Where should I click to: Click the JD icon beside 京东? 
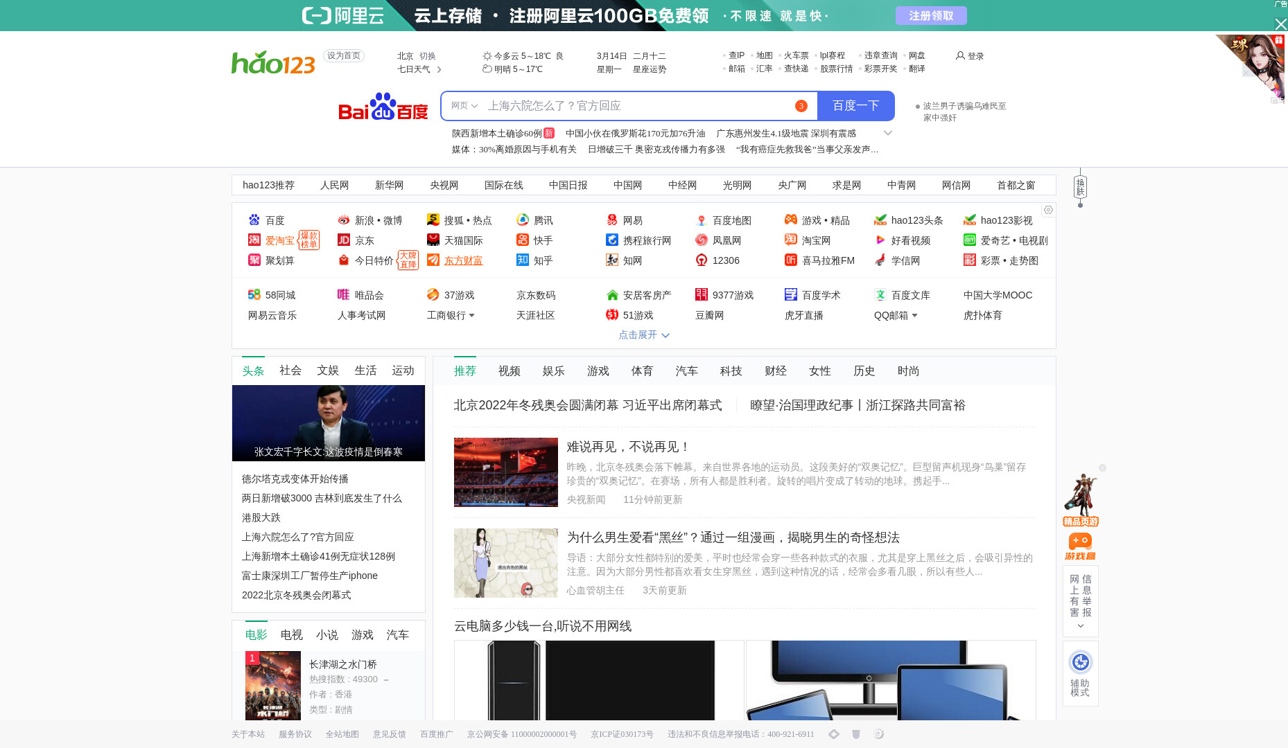[x=344, y=240]
